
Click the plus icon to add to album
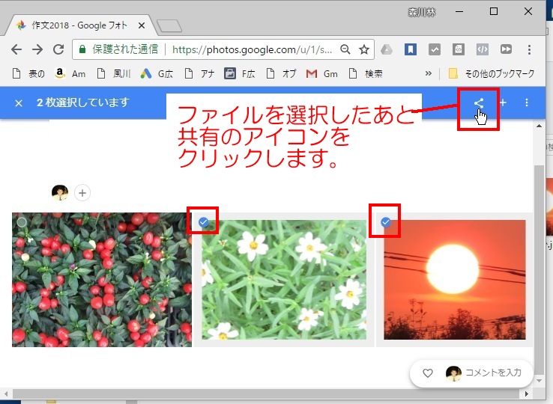click(503, 102)
